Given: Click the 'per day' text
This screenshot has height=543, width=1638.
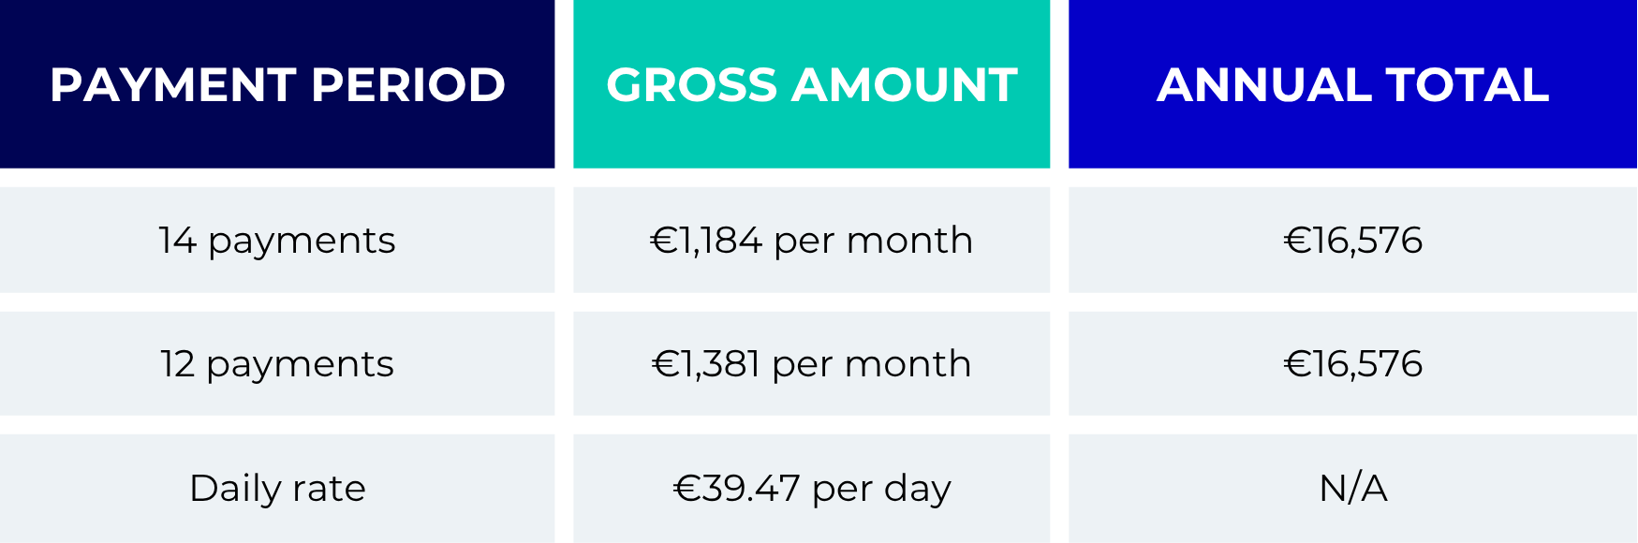Looking at the screenshot, I should click(882, 490).
